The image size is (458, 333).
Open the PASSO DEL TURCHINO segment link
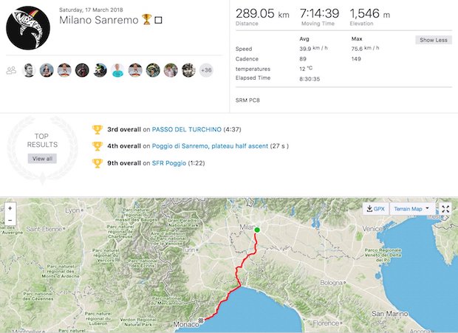[187, 129]
